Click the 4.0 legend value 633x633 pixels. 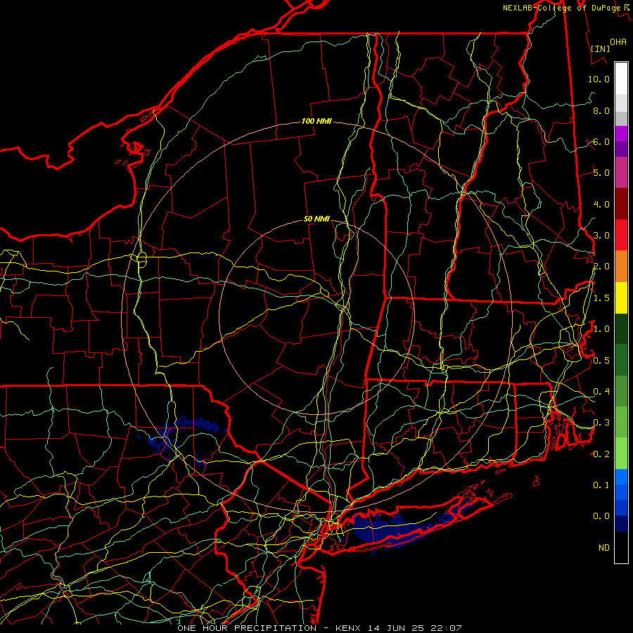[601, 204]
